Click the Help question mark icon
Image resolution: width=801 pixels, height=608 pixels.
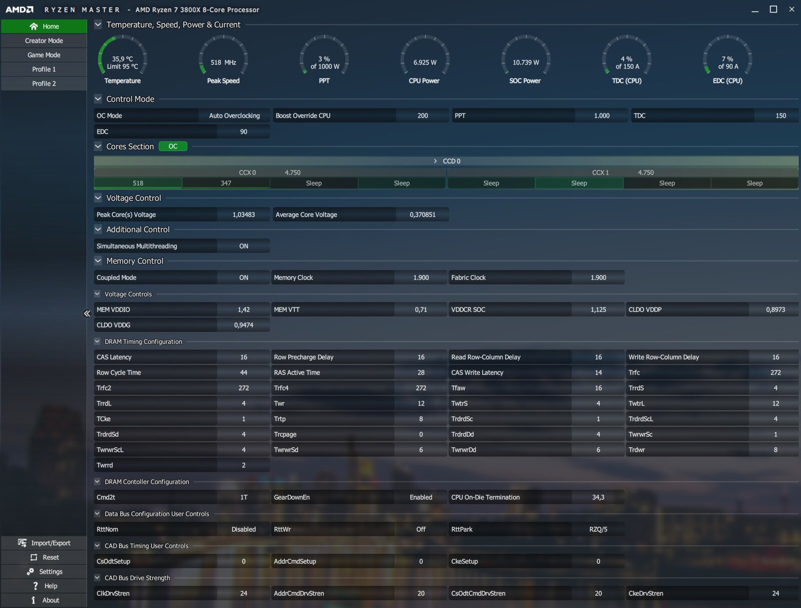click(35, 585)
